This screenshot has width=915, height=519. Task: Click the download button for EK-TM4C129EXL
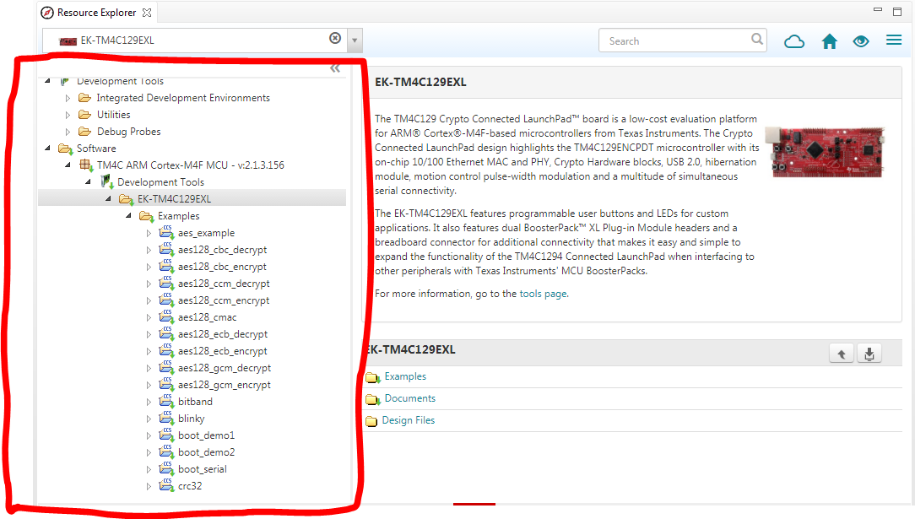point(869,354)
